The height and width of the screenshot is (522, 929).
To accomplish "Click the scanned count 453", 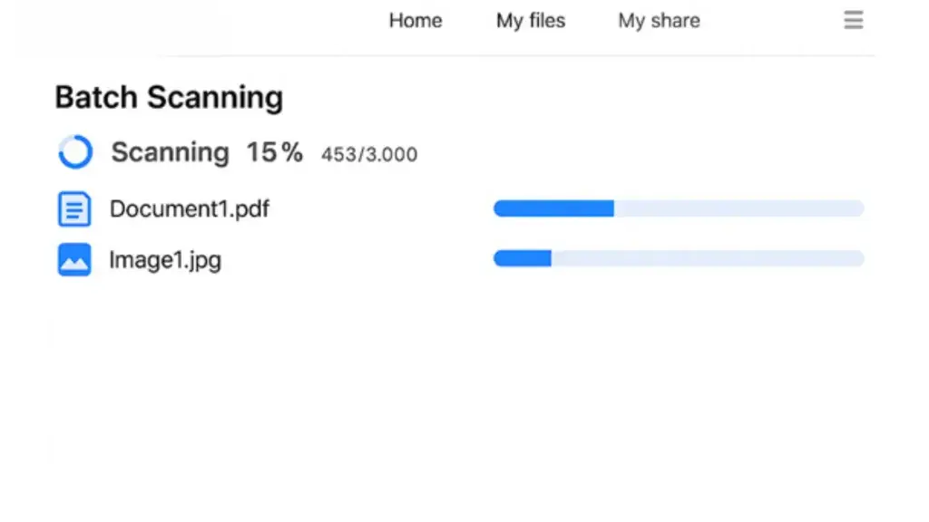I will [x=338, y=155].
